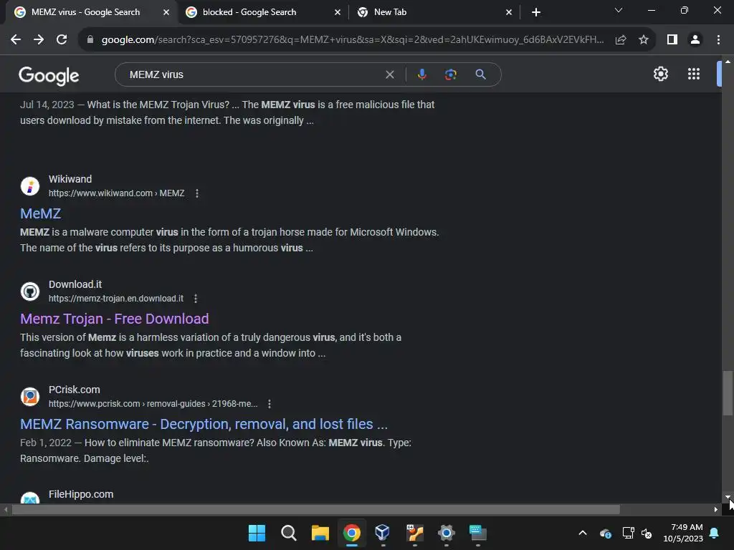Close the New Tab tab
Image resolution: width=734 pixels, height=550 pixels.
coord(509,12)
